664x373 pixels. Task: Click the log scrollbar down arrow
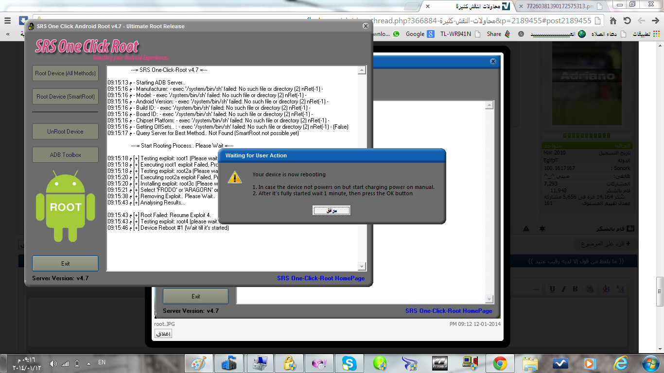pyautogui.click(x=362, y=266)
